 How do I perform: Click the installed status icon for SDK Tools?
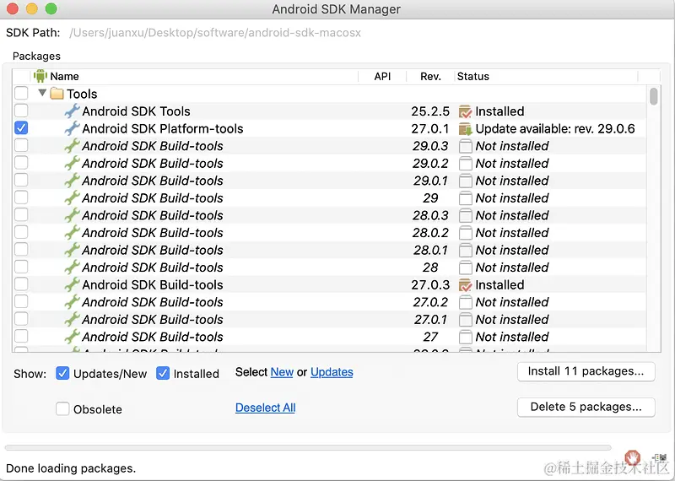click(465, 111)
